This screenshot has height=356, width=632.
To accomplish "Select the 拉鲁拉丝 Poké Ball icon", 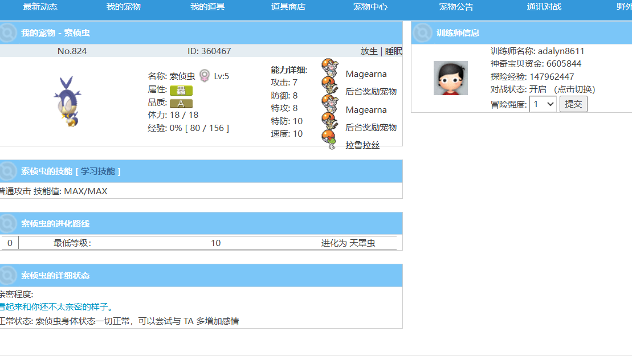I will (x=330, y=140).
